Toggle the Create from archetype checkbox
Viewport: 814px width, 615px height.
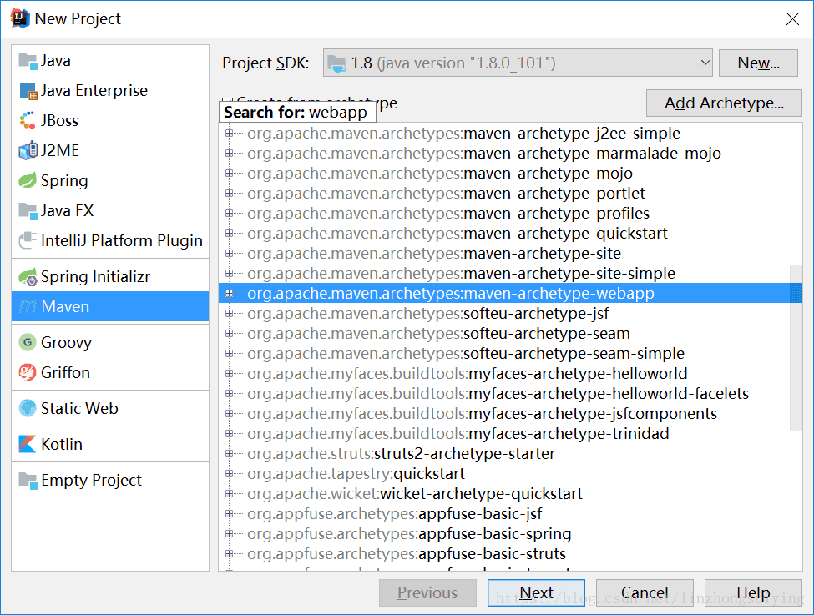tap(227, 101)
